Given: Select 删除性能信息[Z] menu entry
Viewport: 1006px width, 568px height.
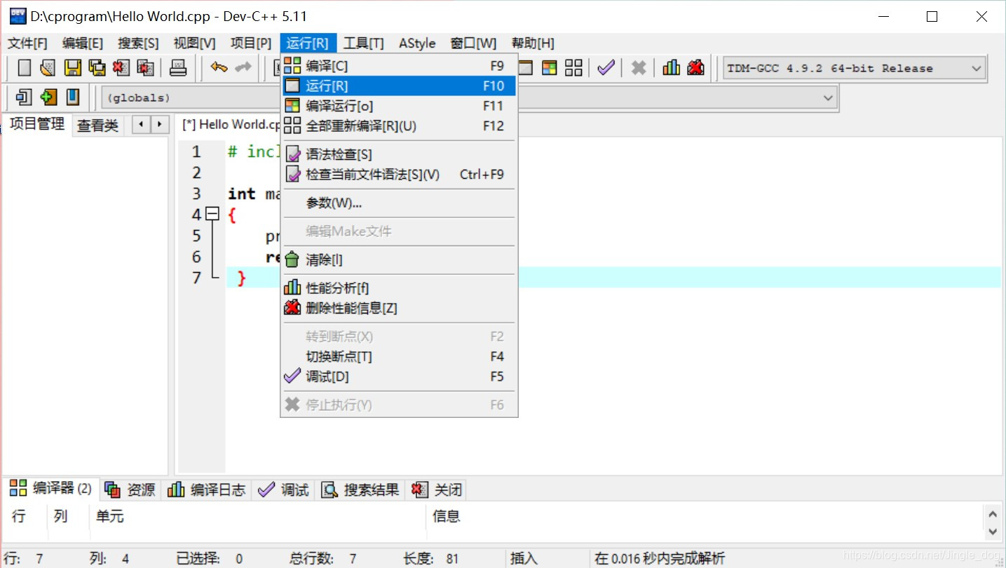Looking at the screenshot, I should coord(399,308).
